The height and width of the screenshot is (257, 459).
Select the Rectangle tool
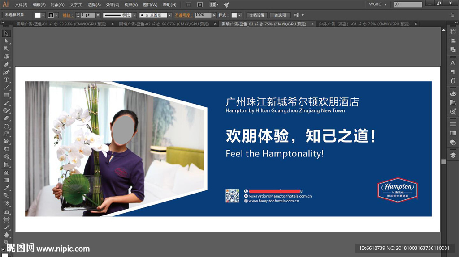coord(6,95)
